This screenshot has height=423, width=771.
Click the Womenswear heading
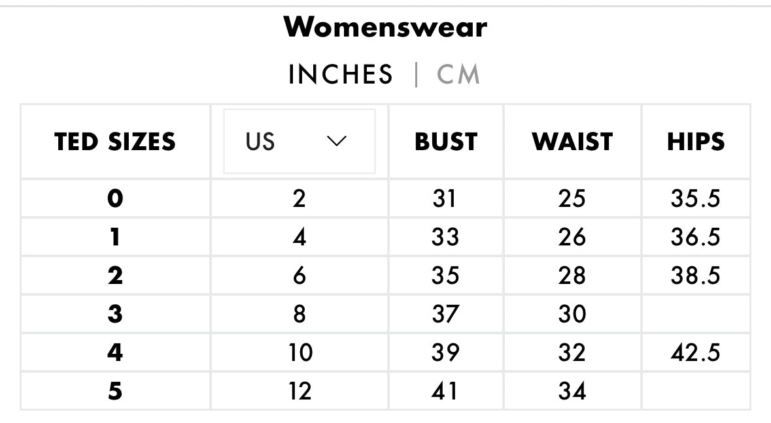tap(385, 27)
